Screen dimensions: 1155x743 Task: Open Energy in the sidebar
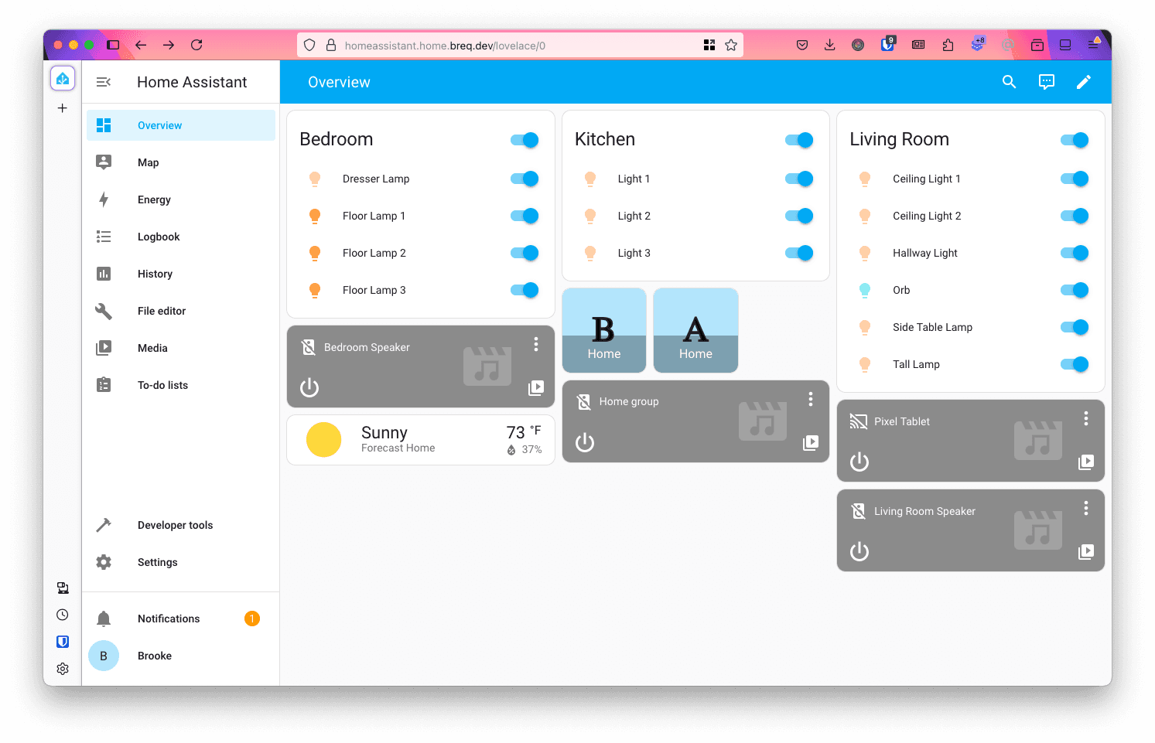tap(154, 199)
